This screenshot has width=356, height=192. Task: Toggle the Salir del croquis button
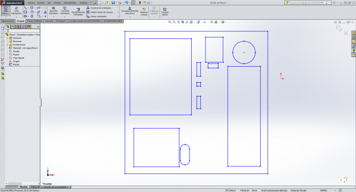[6, 11]
